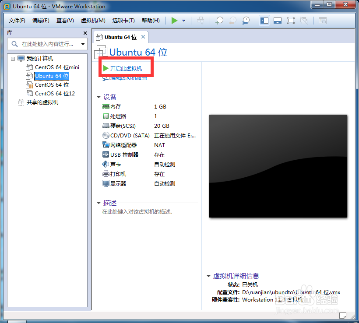Collapse the 虚拟机详细信息 section
This screenshot has width=359, height=323.
[208, 276]
